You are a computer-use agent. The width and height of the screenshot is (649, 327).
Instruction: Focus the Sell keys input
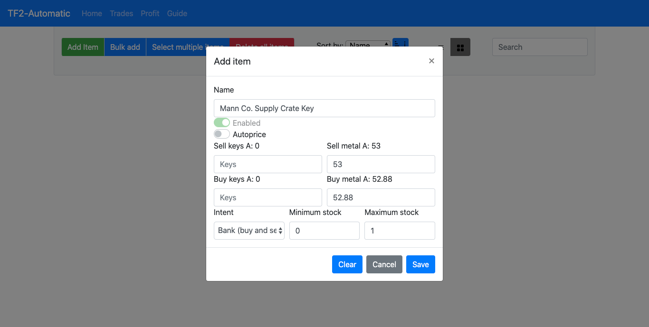[x=268, y=164]
